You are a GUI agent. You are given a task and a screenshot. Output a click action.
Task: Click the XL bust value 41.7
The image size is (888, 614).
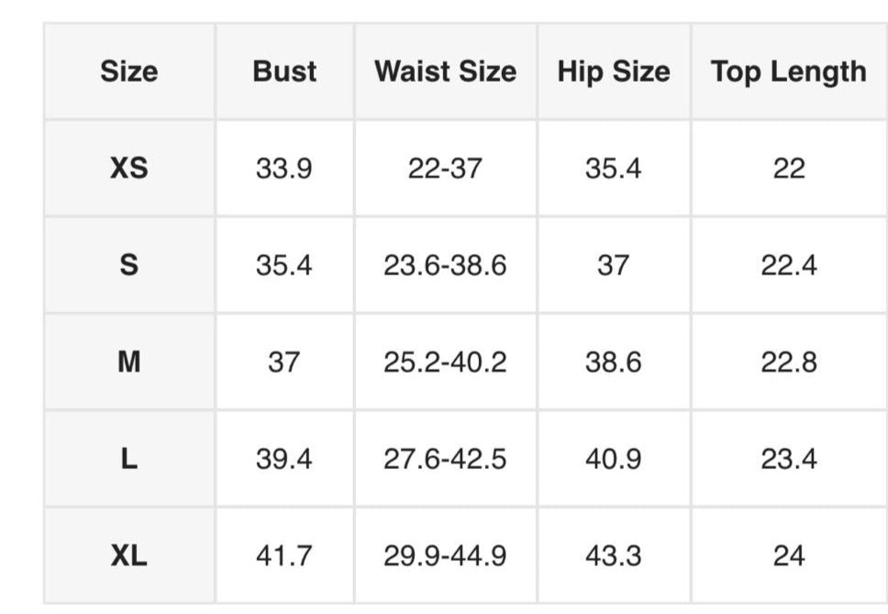point(284,556)
